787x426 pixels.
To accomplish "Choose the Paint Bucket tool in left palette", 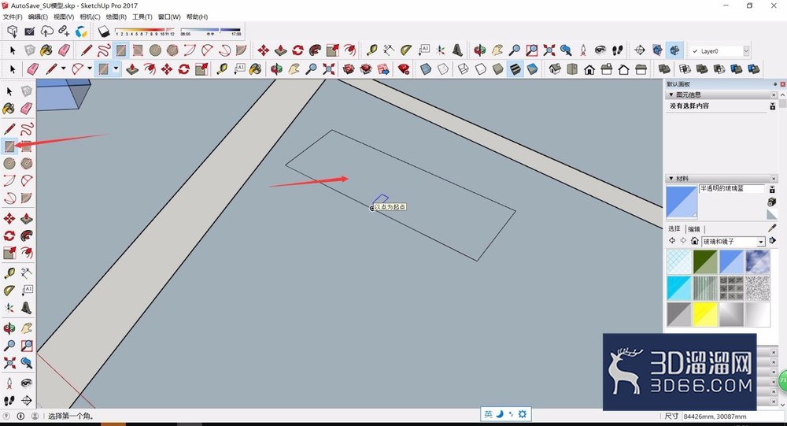I will pyautogui.click(x=9, y=108).
